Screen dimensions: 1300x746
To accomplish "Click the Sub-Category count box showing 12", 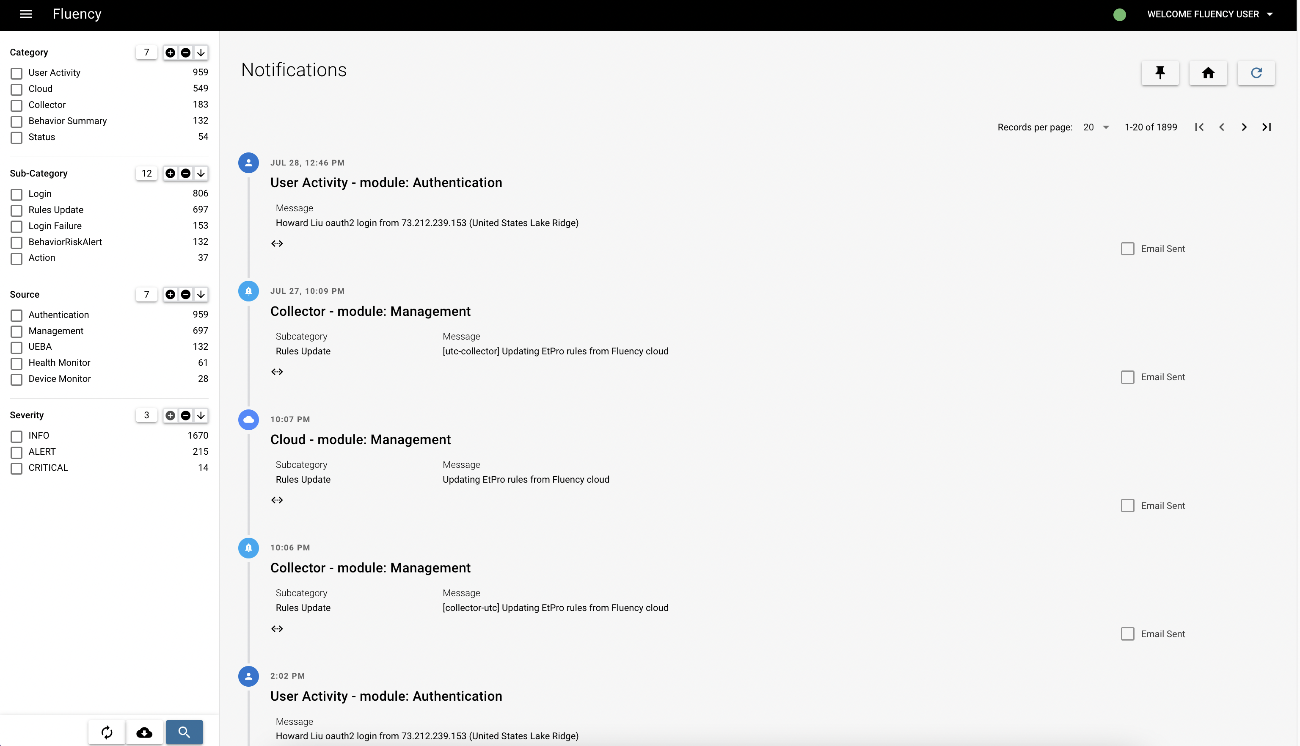I will click(x=146, y=173).
